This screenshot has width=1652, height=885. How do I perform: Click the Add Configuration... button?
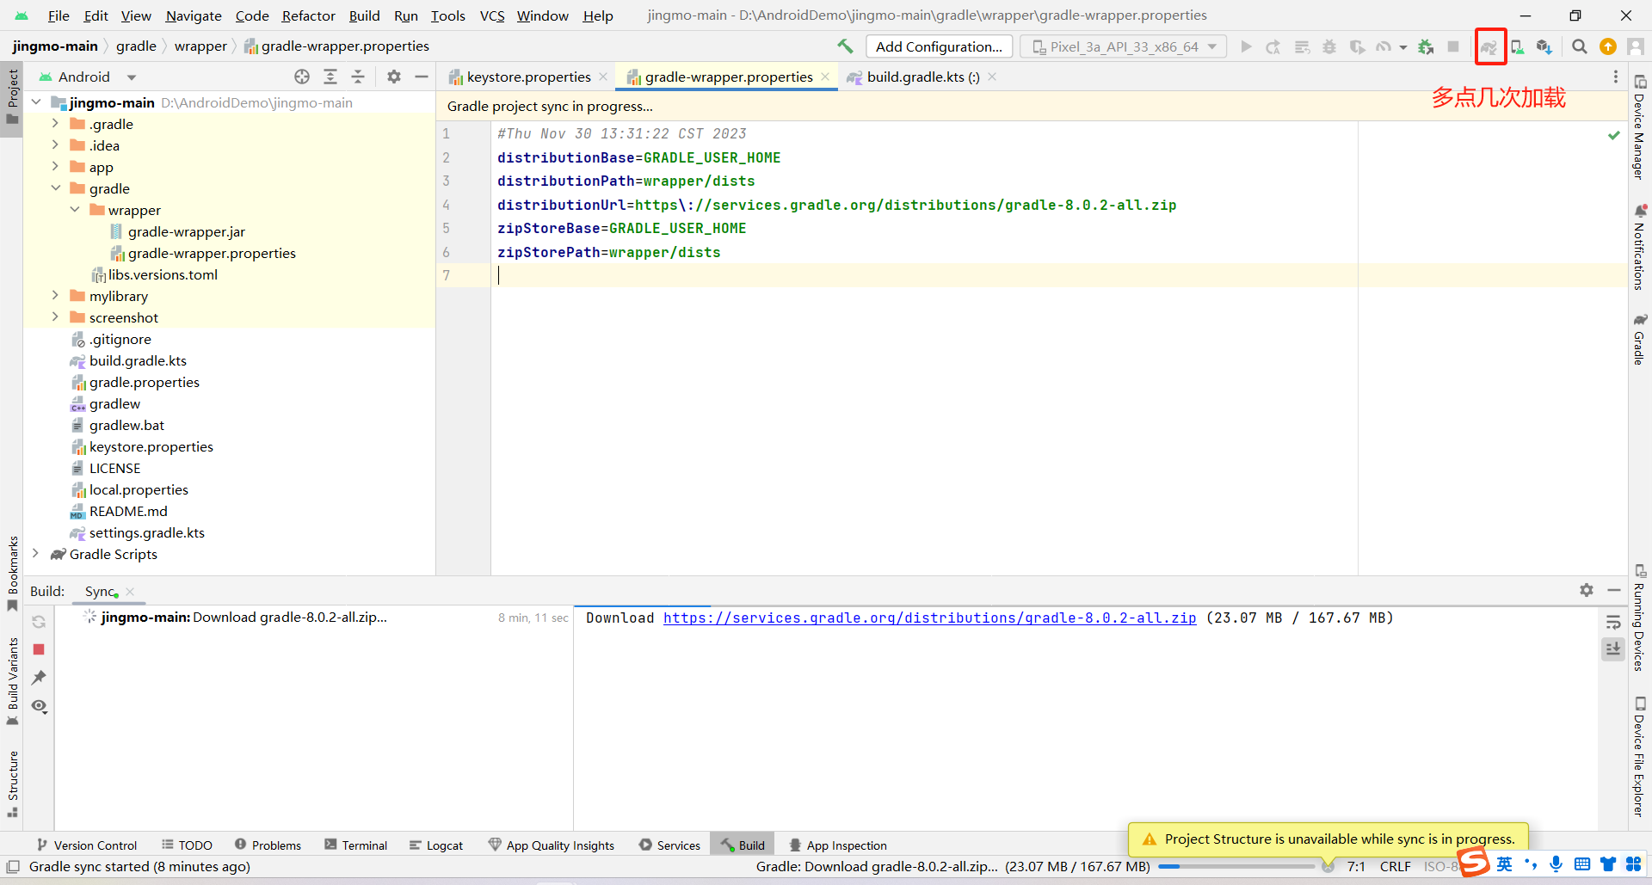point(940,46)
